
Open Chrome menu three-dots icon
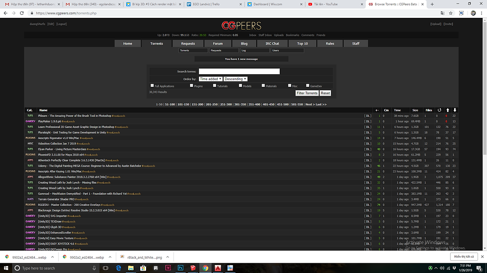pos(482,13)
